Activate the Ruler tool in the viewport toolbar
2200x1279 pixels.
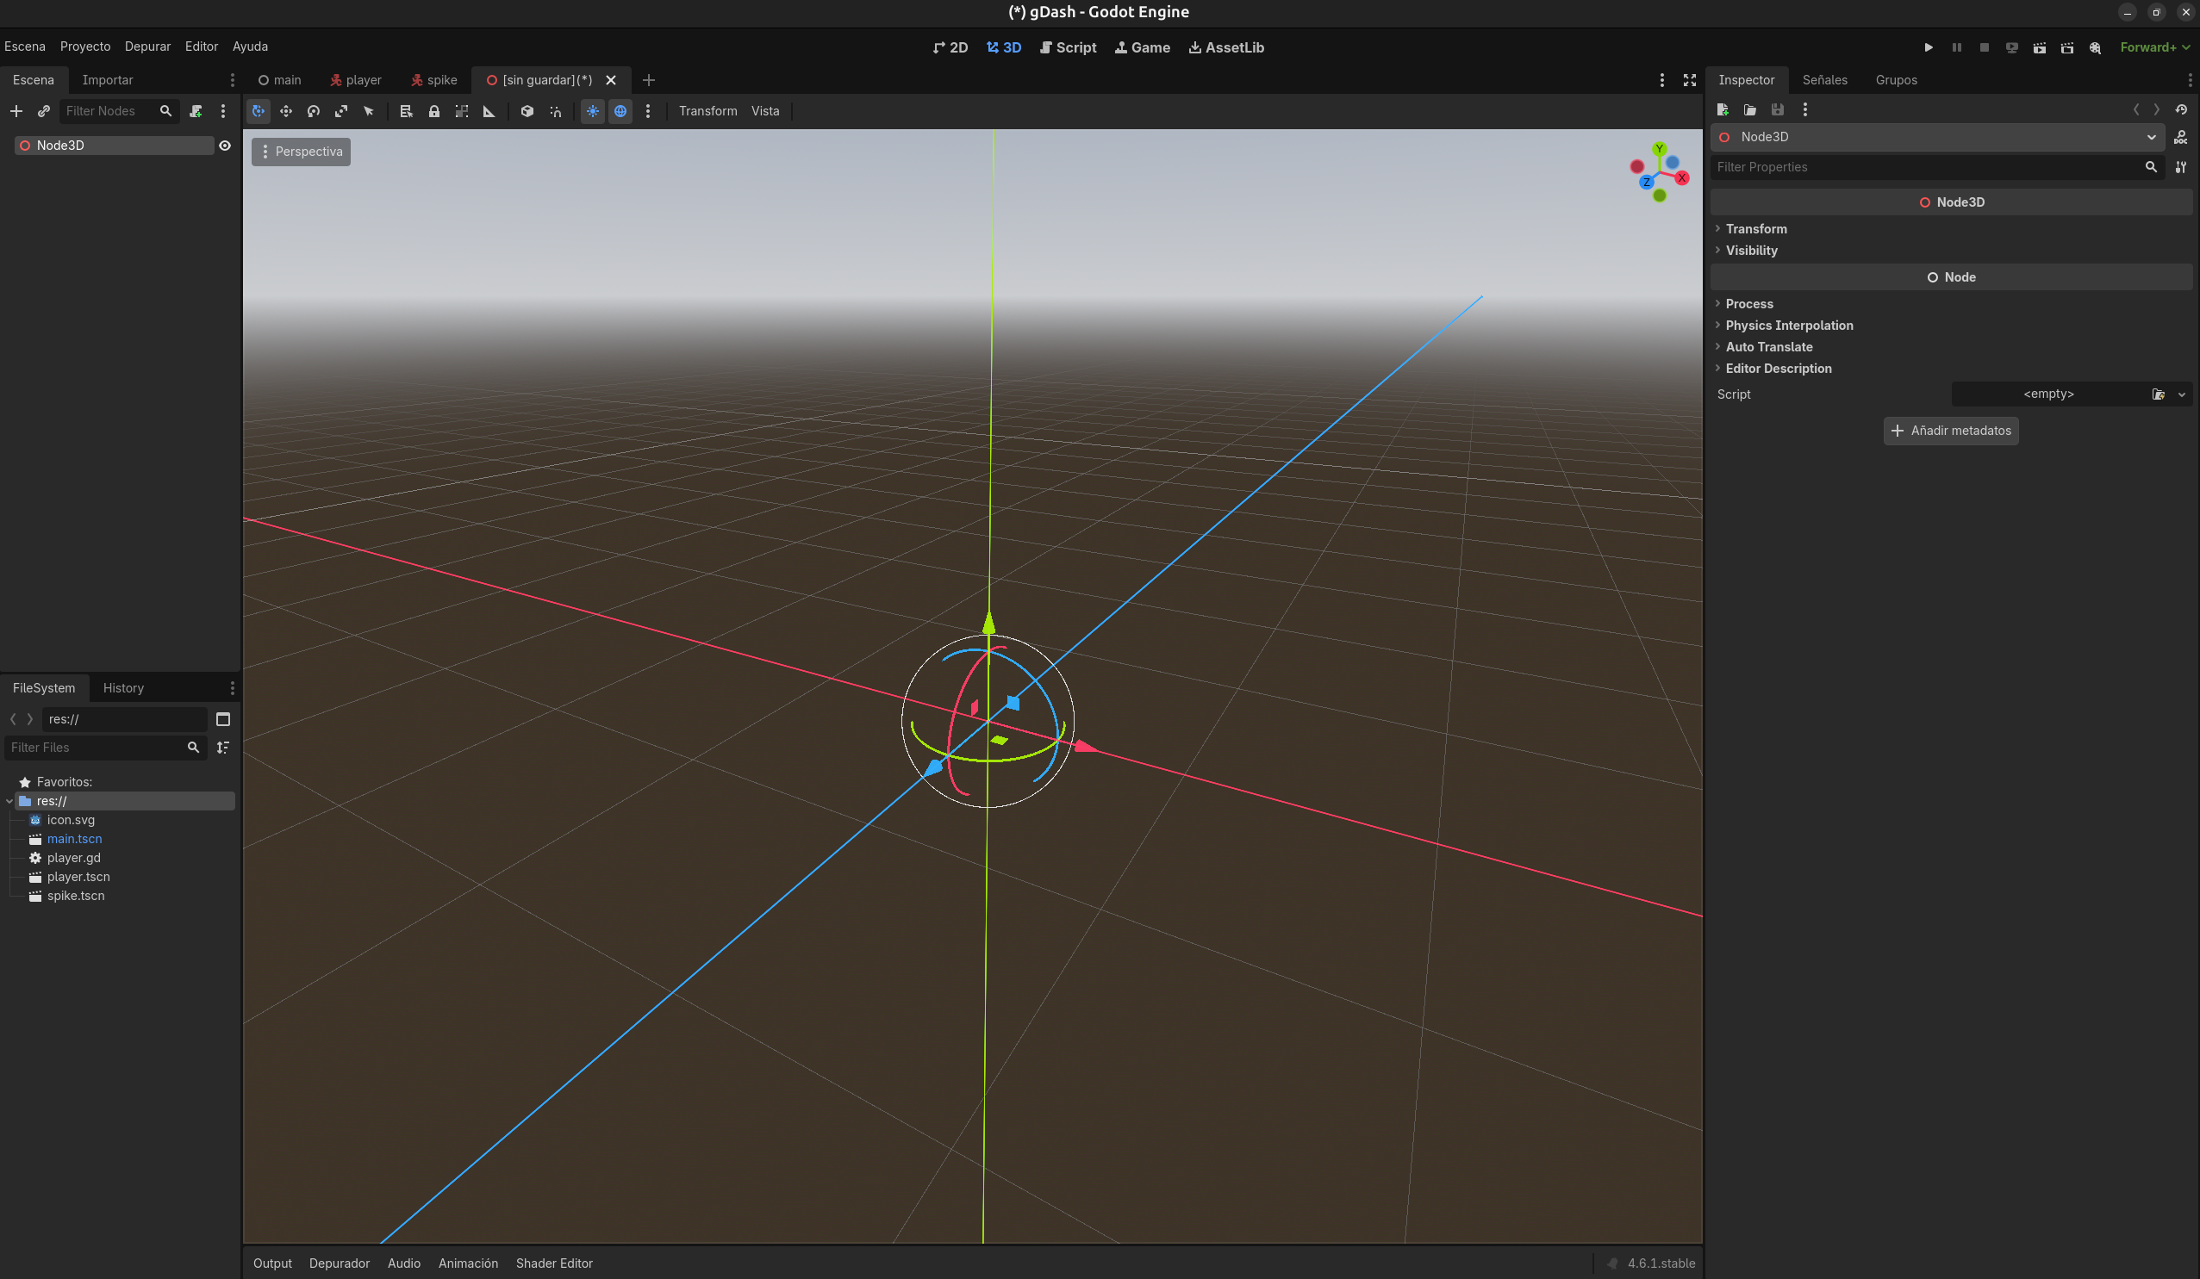click(488, 112)
